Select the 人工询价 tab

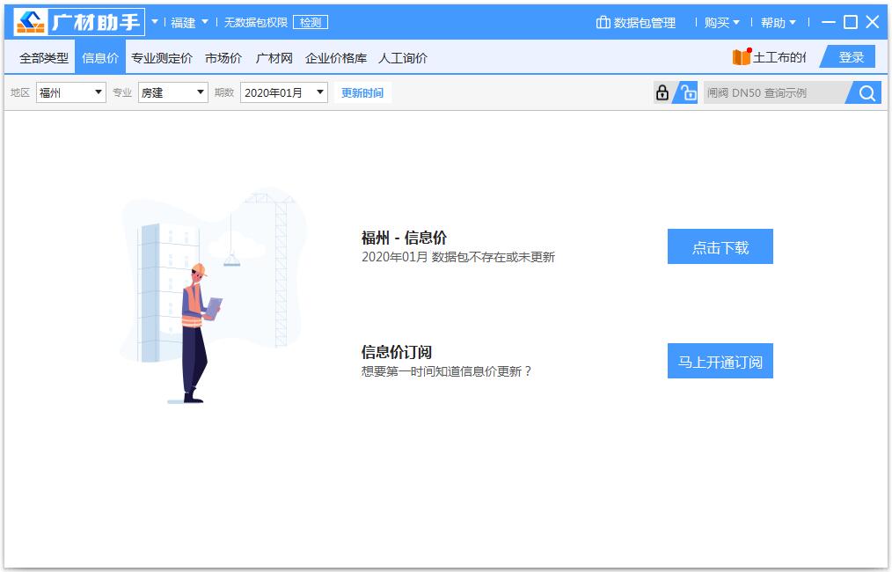(402, 56)
